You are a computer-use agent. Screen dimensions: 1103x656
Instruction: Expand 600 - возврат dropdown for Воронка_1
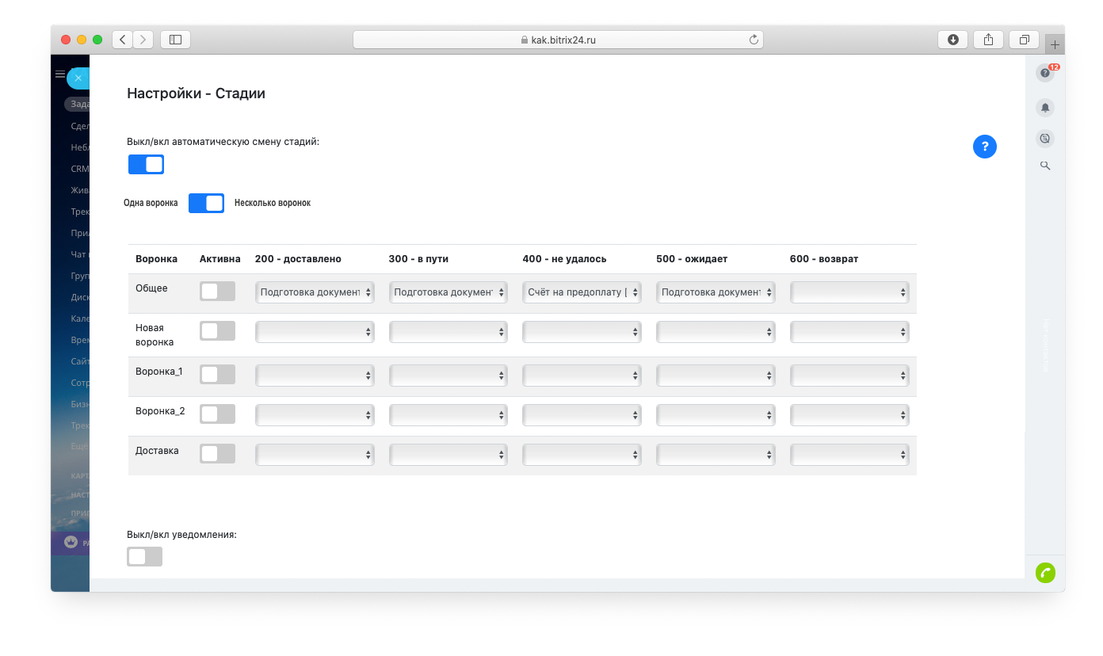[849, 376]
